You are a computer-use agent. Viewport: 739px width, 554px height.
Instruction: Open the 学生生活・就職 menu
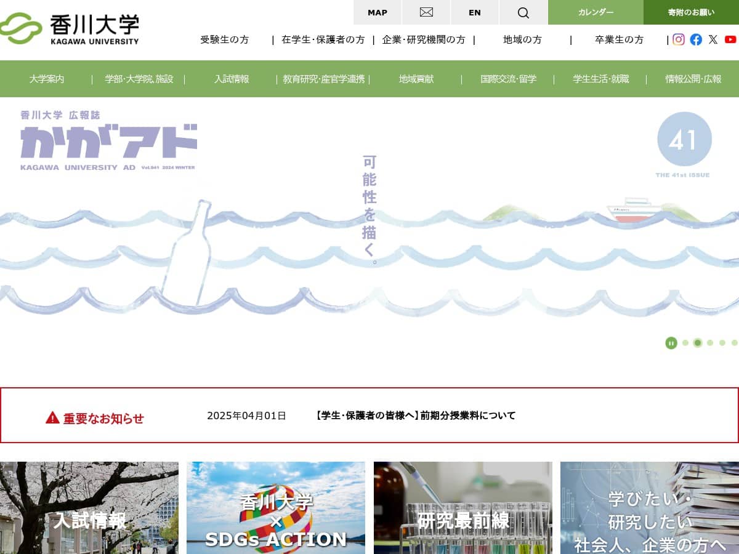click(x=601, y=79)
